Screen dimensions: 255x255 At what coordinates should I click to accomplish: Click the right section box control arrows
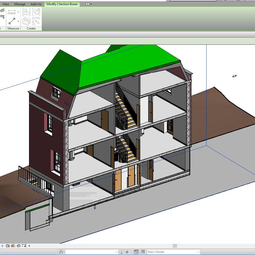pyautogui.click(x=234, y=76)
